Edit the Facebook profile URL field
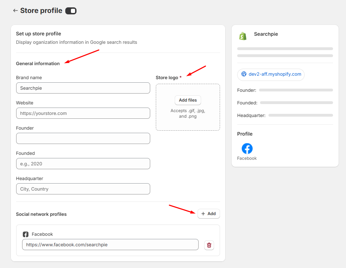346x268 pixels. click(110, 245)
